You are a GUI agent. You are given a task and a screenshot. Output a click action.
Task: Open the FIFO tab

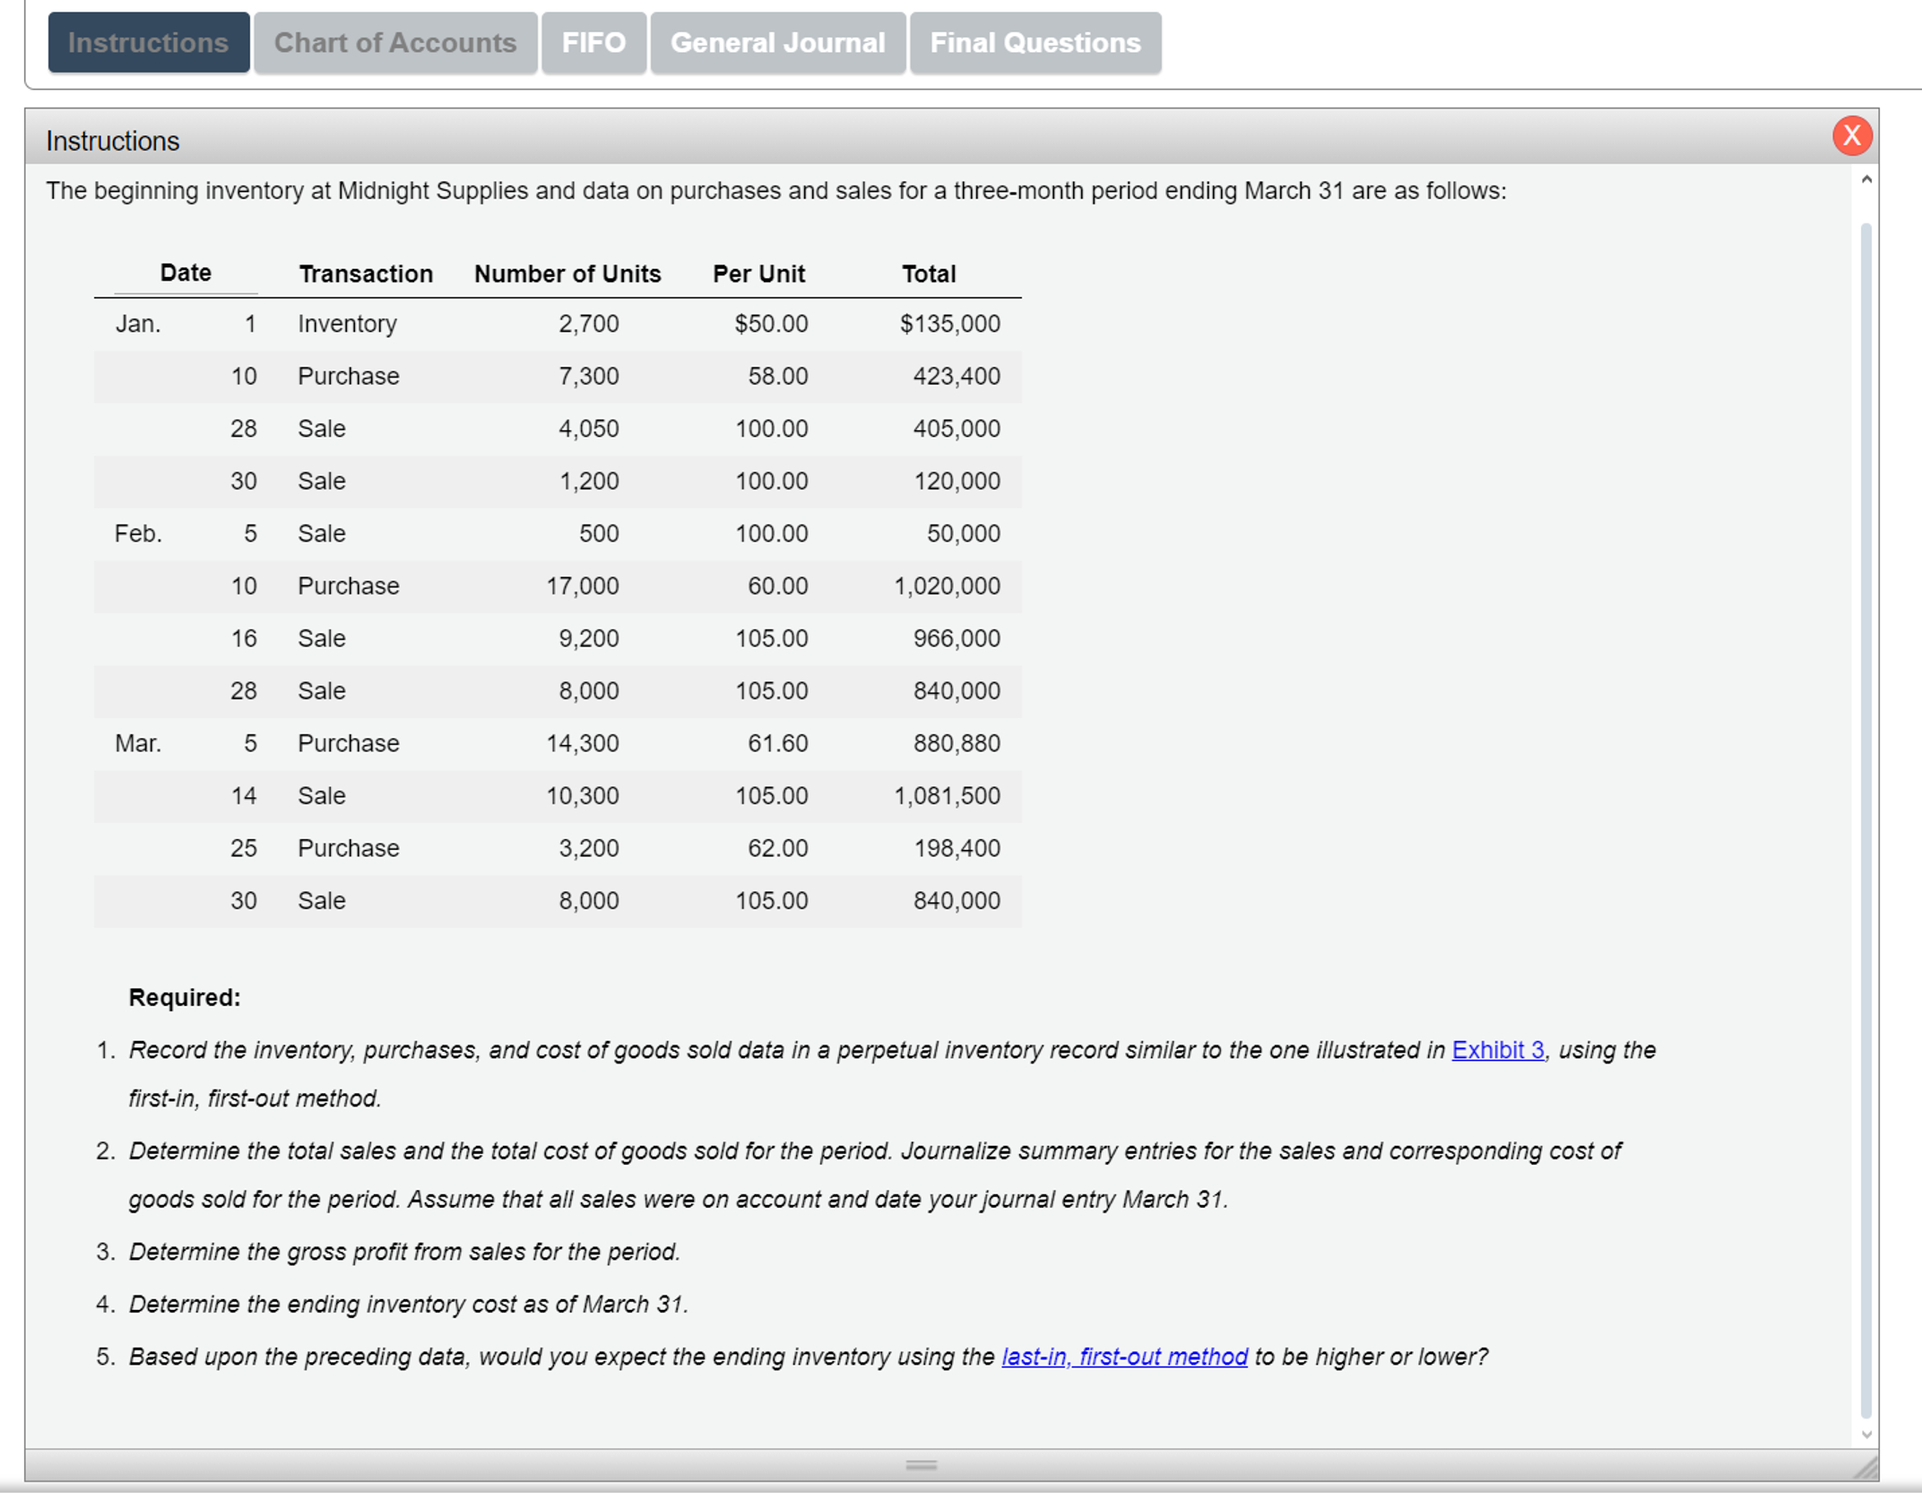click(x=593, y=42)
